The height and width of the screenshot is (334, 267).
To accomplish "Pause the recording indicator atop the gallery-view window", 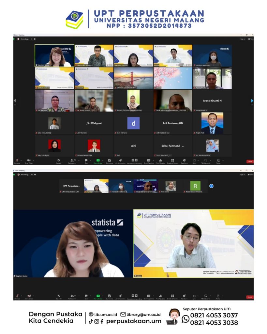I will click(x=32, y=39).
